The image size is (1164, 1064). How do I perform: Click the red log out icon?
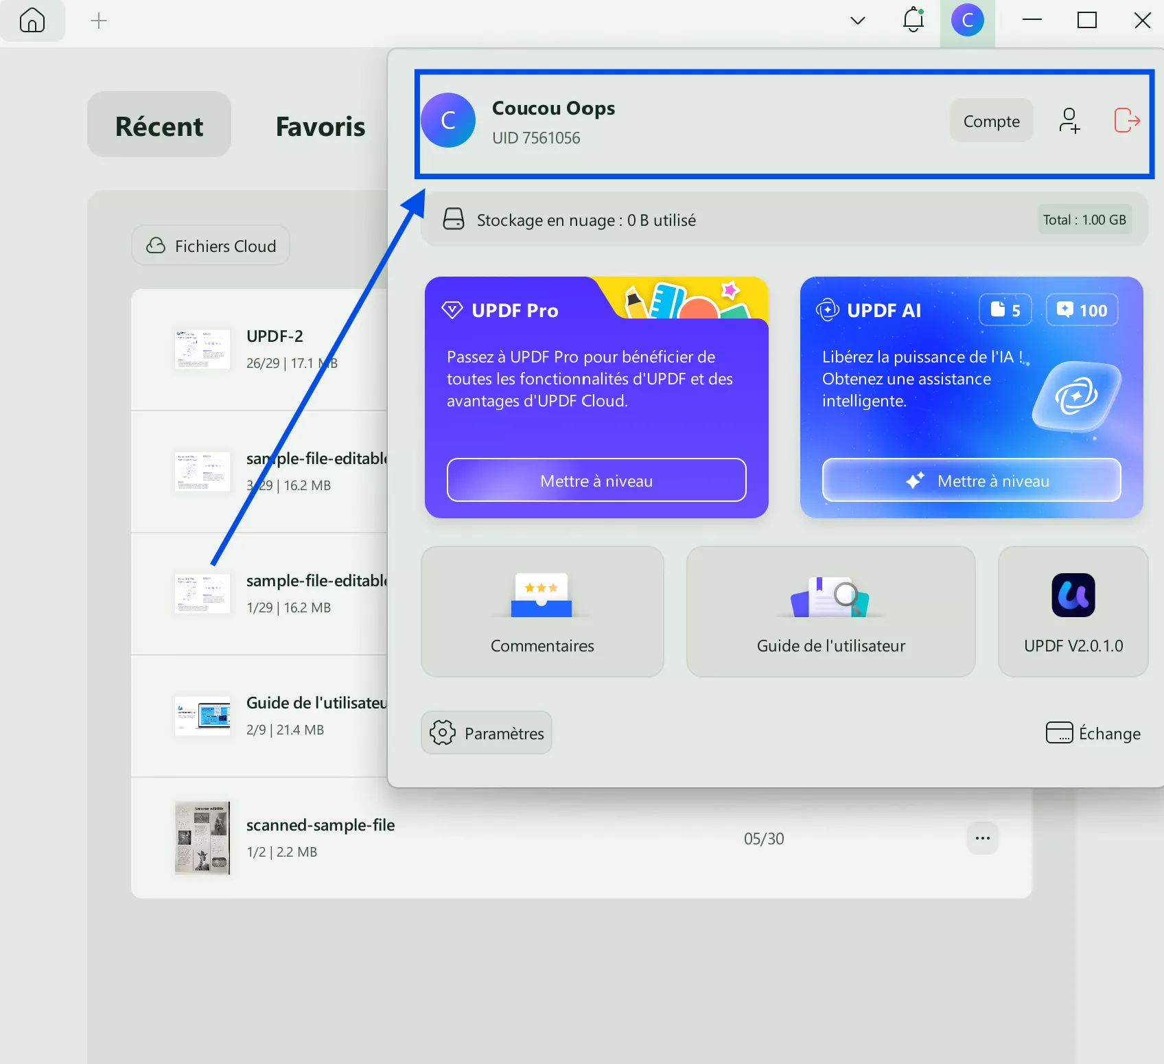1127,121
